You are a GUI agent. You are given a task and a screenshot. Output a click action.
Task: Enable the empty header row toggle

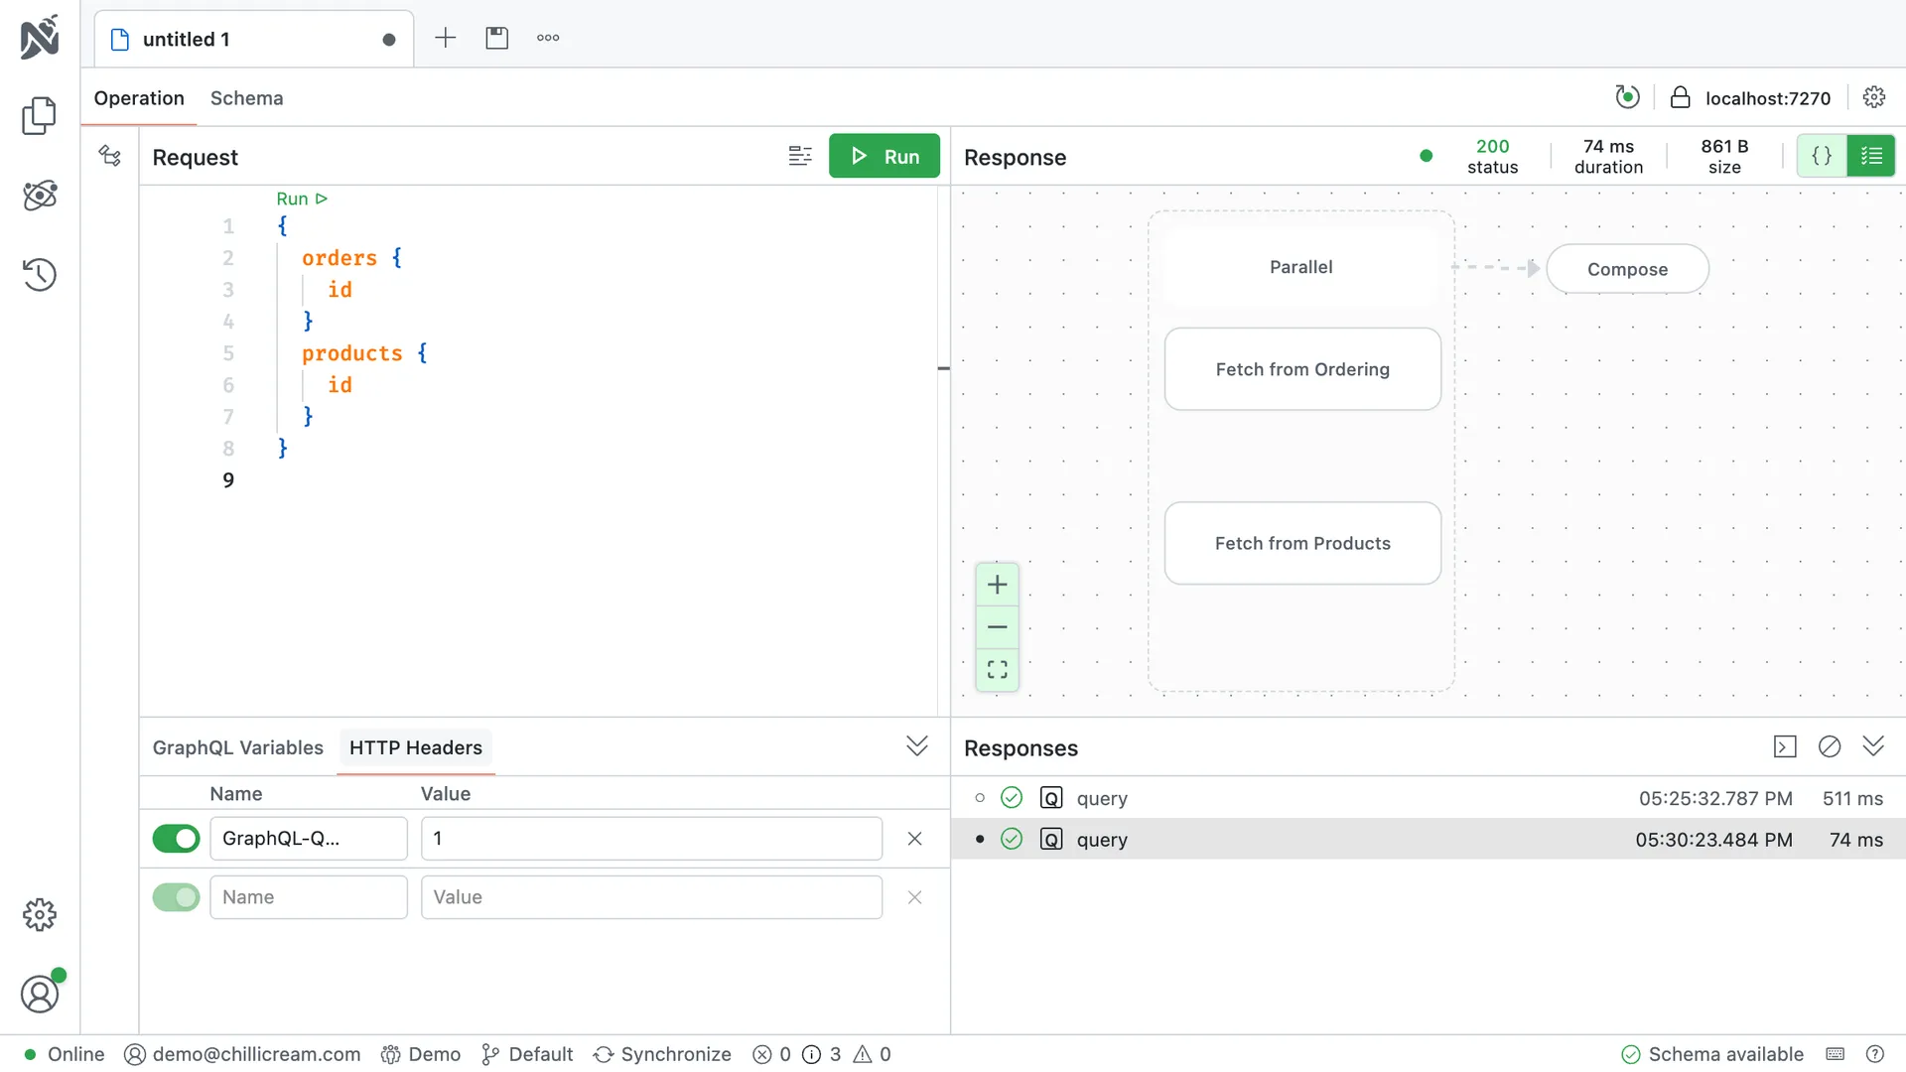pos(176,896)
